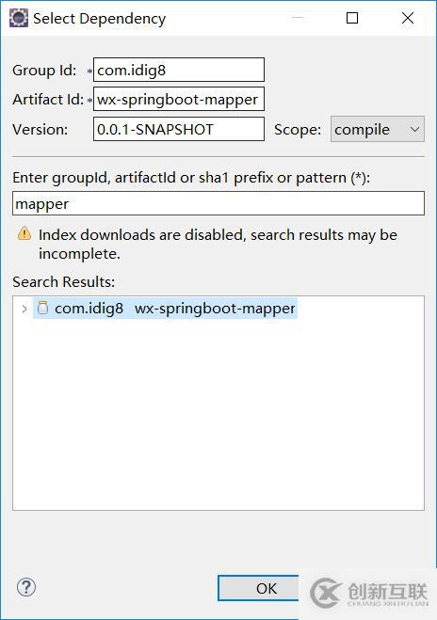Click the yellow warning triangle icon

(24, 233)
